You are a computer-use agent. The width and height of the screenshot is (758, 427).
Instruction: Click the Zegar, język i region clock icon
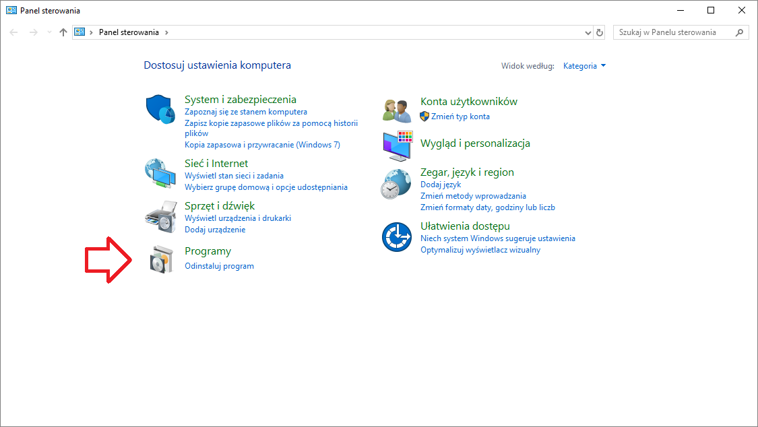(x=396, y=184)
